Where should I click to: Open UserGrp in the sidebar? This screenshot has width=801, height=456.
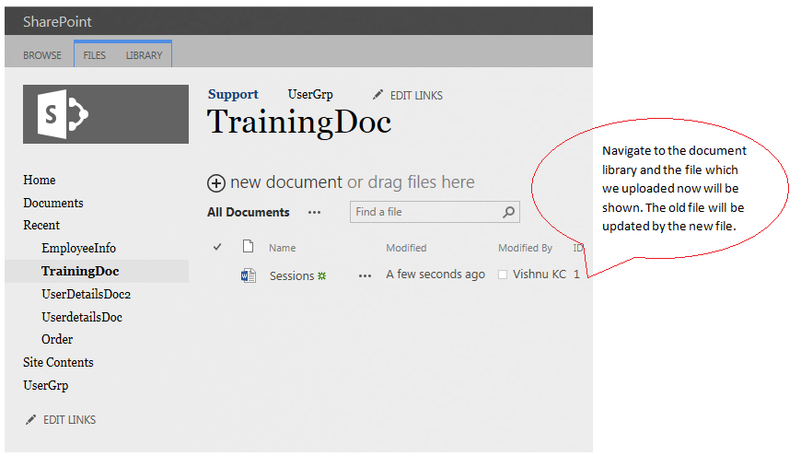[45, 385]
